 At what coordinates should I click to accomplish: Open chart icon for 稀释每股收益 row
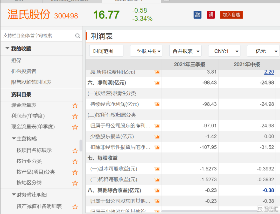[x=157, y=180]
